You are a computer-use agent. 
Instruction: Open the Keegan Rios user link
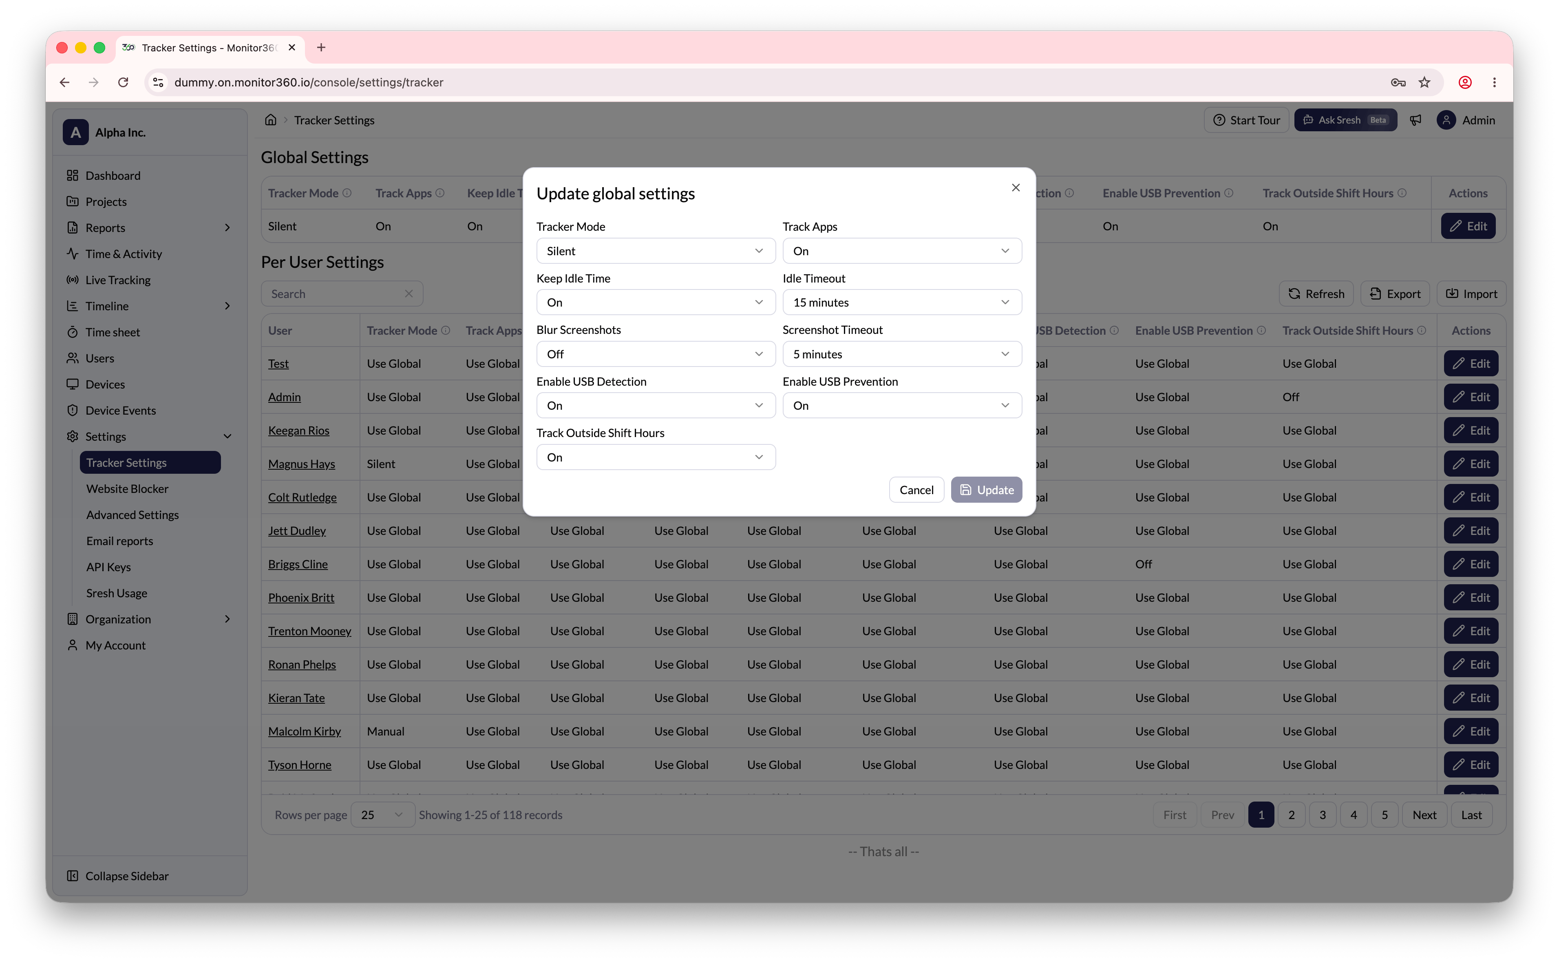click(x=299, y=431)
